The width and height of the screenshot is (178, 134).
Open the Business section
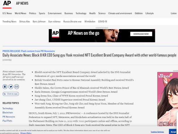click(69, 13)
